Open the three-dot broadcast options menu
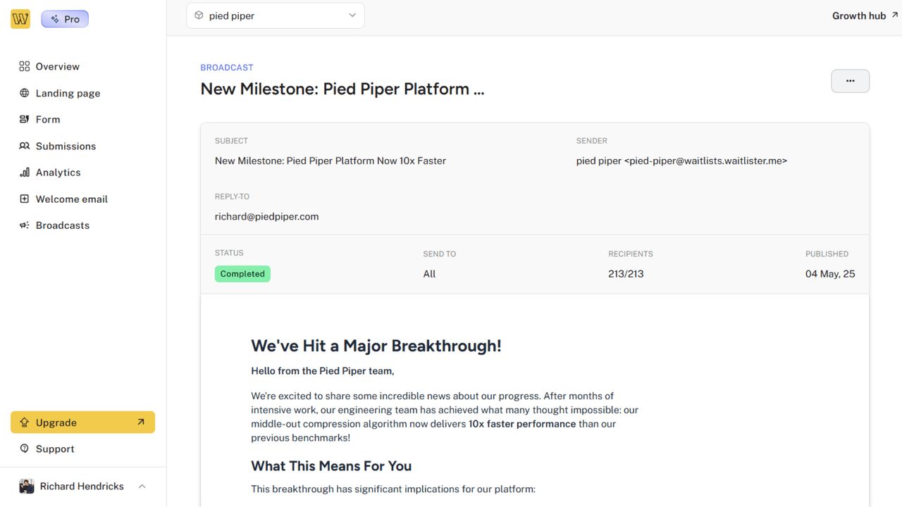Image resolution: width=902 pixels, height=507 pixels. 850,81
